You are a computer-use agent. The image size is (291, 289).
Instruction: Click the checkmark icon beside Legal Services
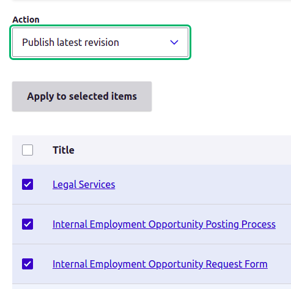28,184
